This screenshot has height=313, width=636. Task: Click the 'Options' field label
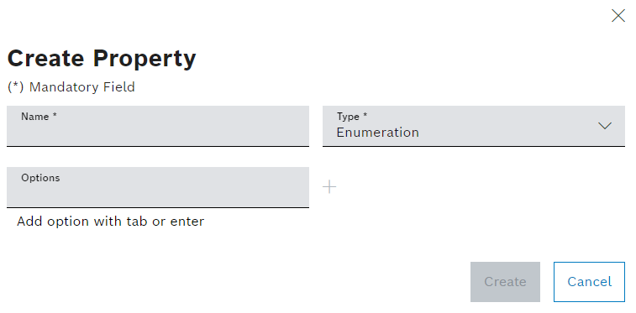coord(40,178)
